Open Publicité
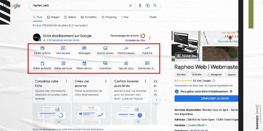263x131 pixels. (147, 51)
